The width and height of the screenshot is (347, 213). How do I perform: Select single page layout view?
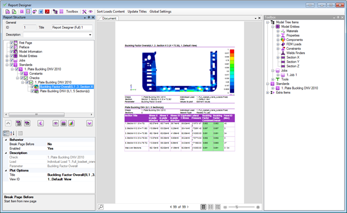point(203,207)
